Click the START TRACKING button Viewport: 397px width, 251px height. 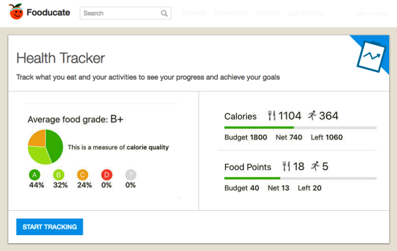(x=50, y=227)
